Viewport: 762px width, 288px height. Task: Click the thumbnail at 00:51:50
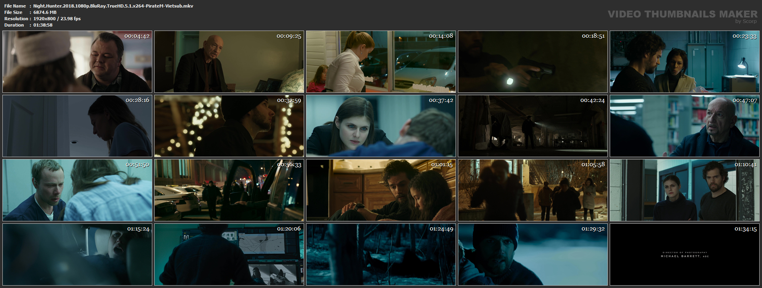[x=77, y=190]
